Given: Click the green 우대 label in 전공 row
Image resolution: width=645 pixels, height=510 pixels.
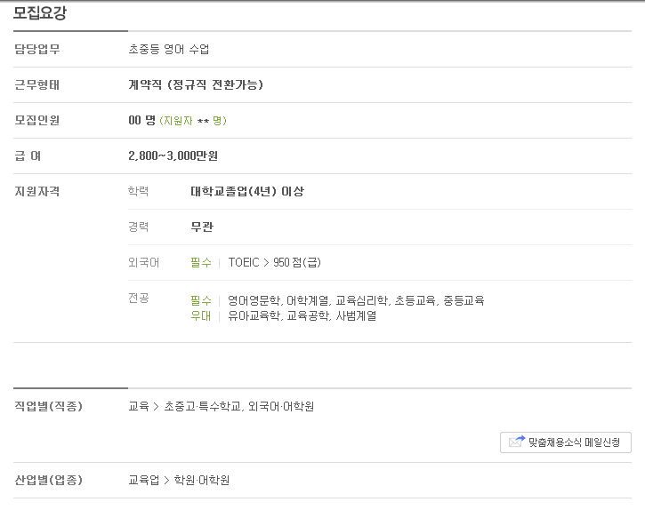Looking at the screenshot, I should click(201, 315).
